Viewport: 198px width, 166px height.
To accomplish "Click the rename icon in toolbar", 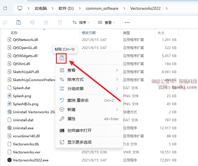I will click(x=32, y=22).
